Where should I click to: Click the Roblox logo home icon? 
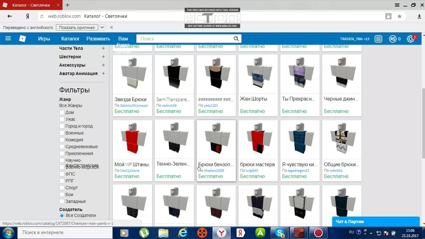(22, 39)
